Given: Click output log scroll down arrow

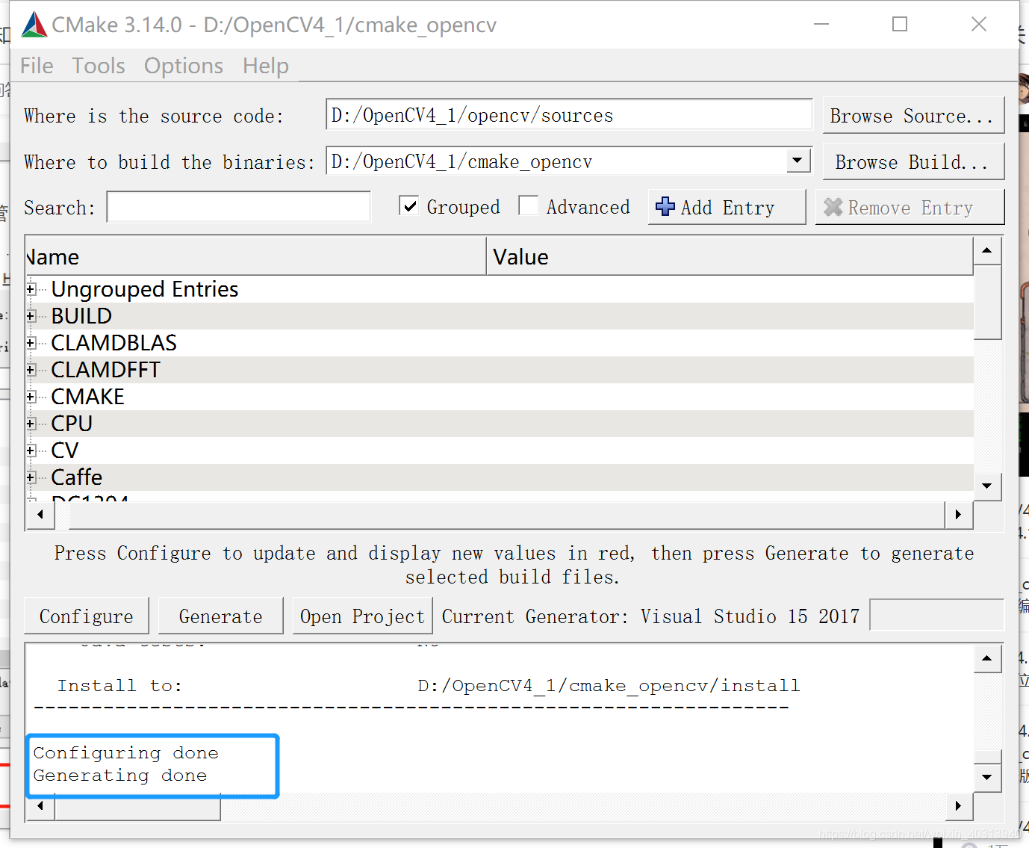Looking at the screenshot, I should tap(987, 777).
